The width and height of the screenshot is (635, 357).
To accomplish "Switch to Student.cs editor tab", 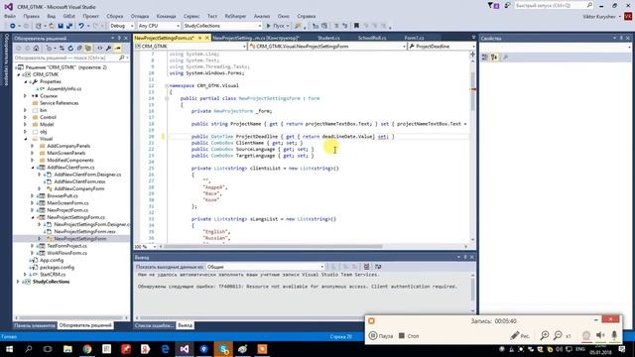I will pos(328,38).
